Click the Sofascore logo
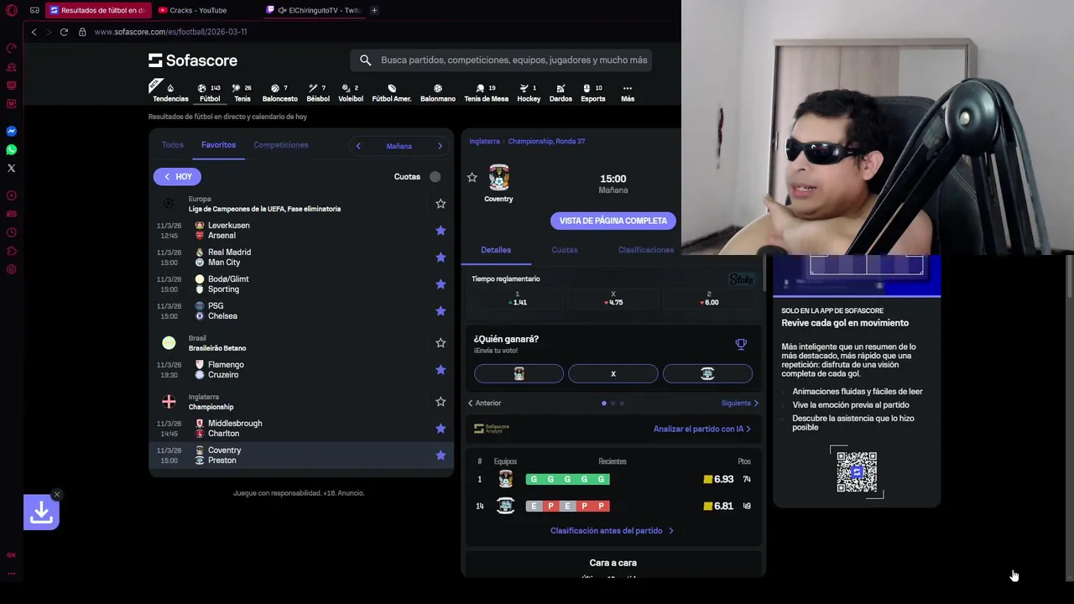1074x604 pixels. click(193, 60)
